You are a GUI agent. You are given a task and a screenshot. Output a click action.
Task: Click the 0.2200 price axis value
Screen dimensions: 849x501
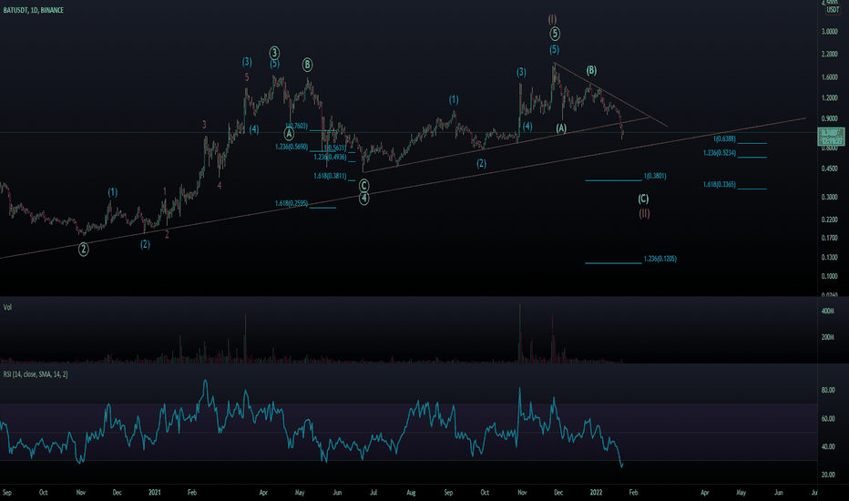pos(830,220)
